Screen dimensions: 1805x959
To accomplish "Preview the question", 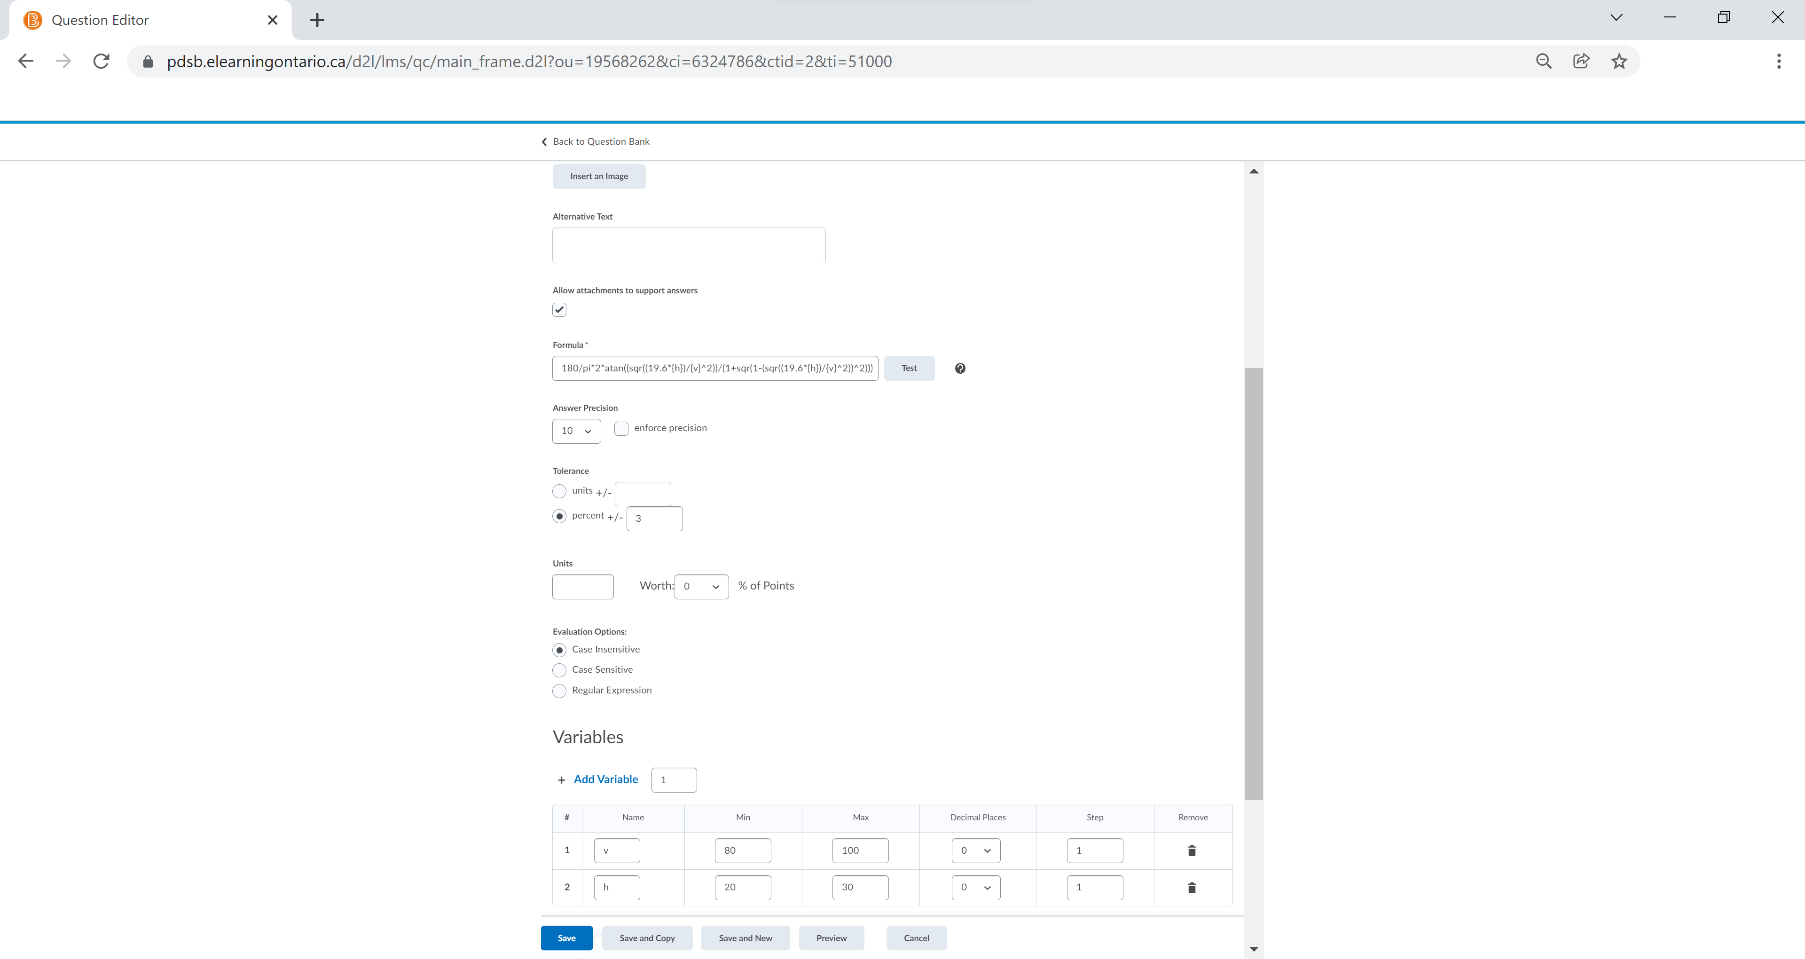I will [831, 938].
